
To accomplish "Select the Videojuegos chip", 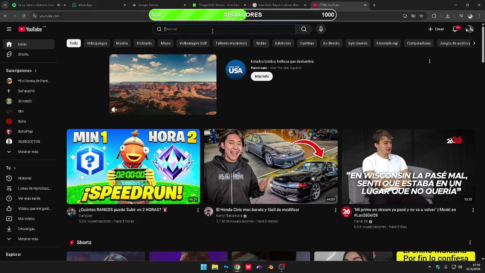I will pyautogui.click(x=97, y=43).
